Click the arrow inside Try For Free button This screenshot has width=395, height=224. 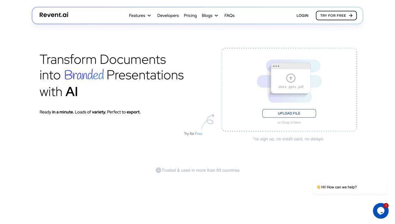click(351, 16)
